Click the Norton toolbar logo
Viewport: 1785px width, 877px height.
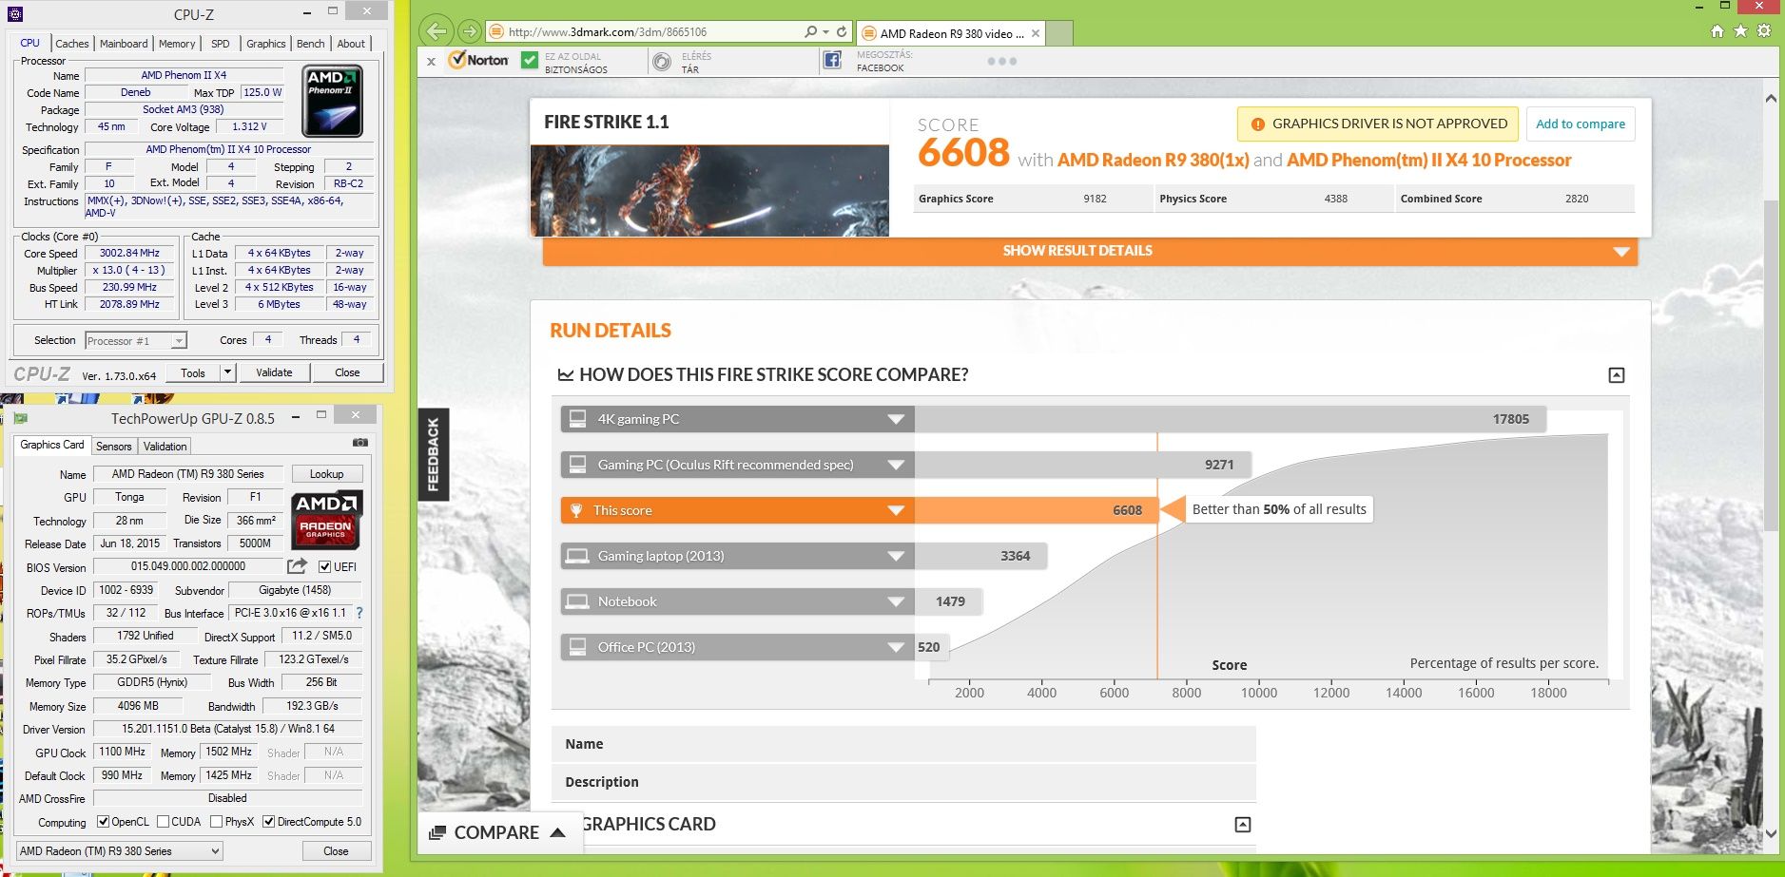[479, 60]
